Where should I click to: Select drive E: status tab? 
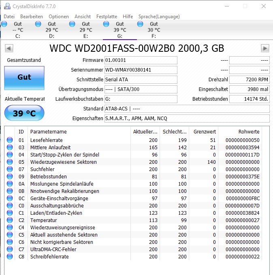[x=86, y=30]
